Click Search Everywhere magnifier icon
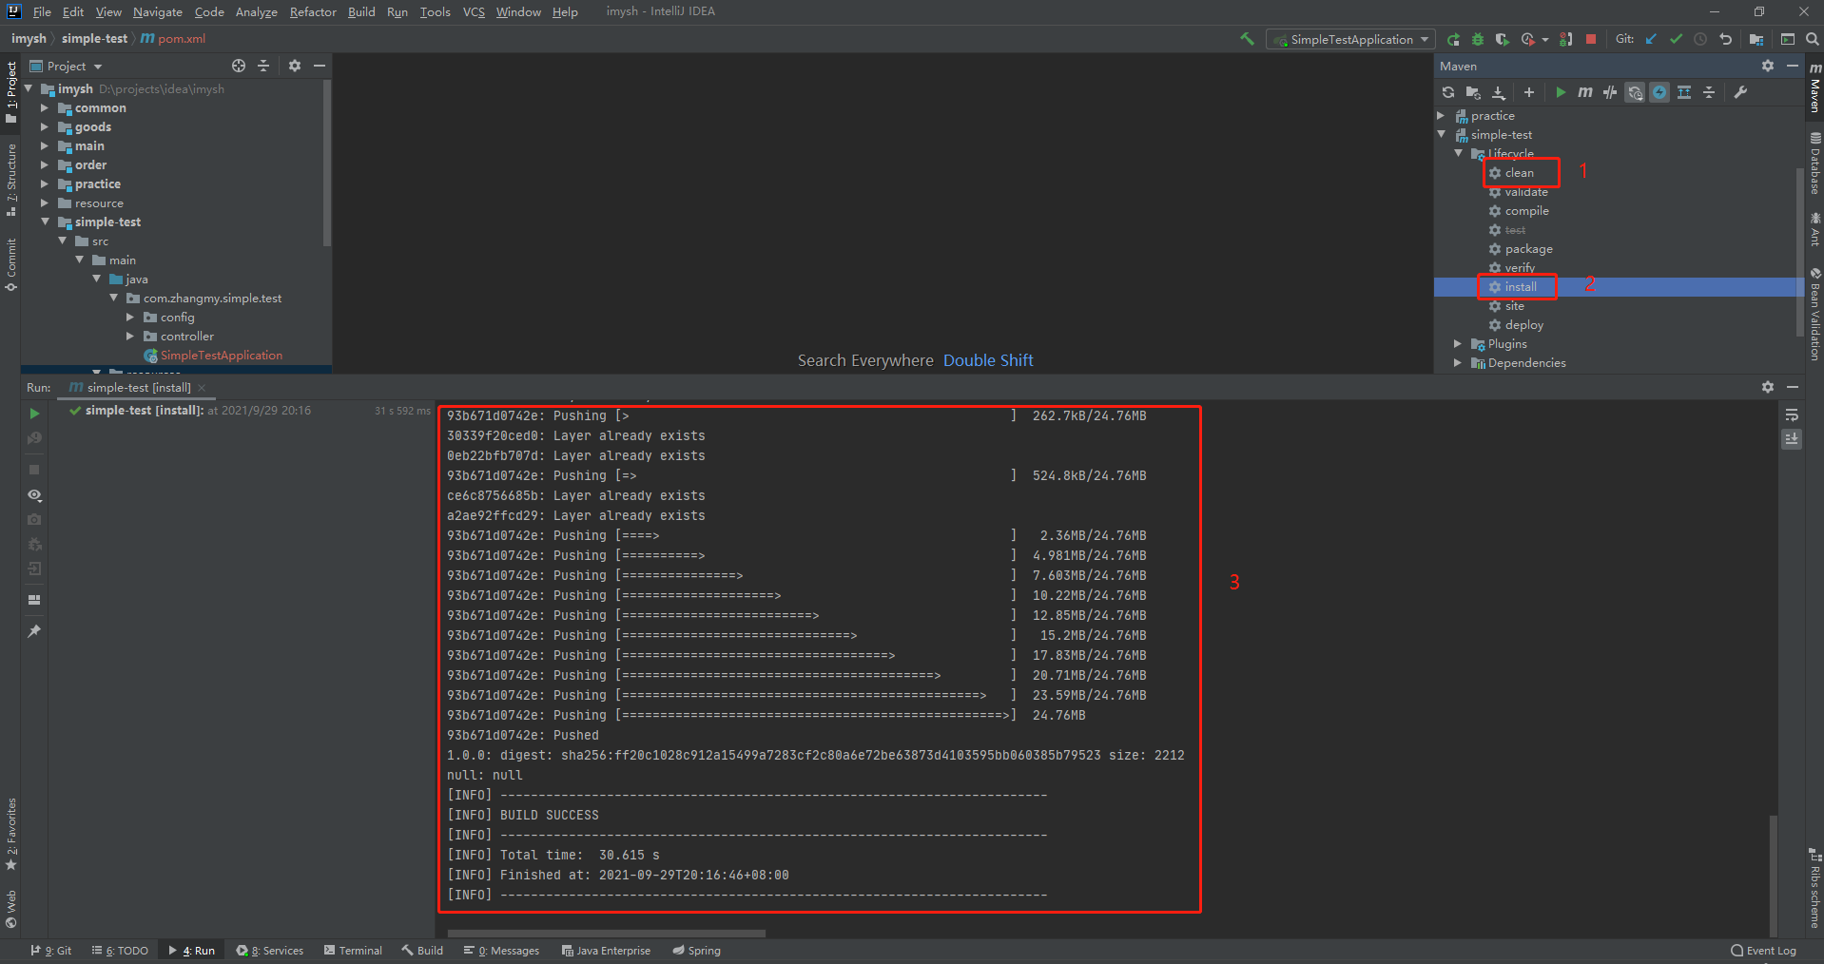This screenshot has width=1824, height=964. 1813,39
